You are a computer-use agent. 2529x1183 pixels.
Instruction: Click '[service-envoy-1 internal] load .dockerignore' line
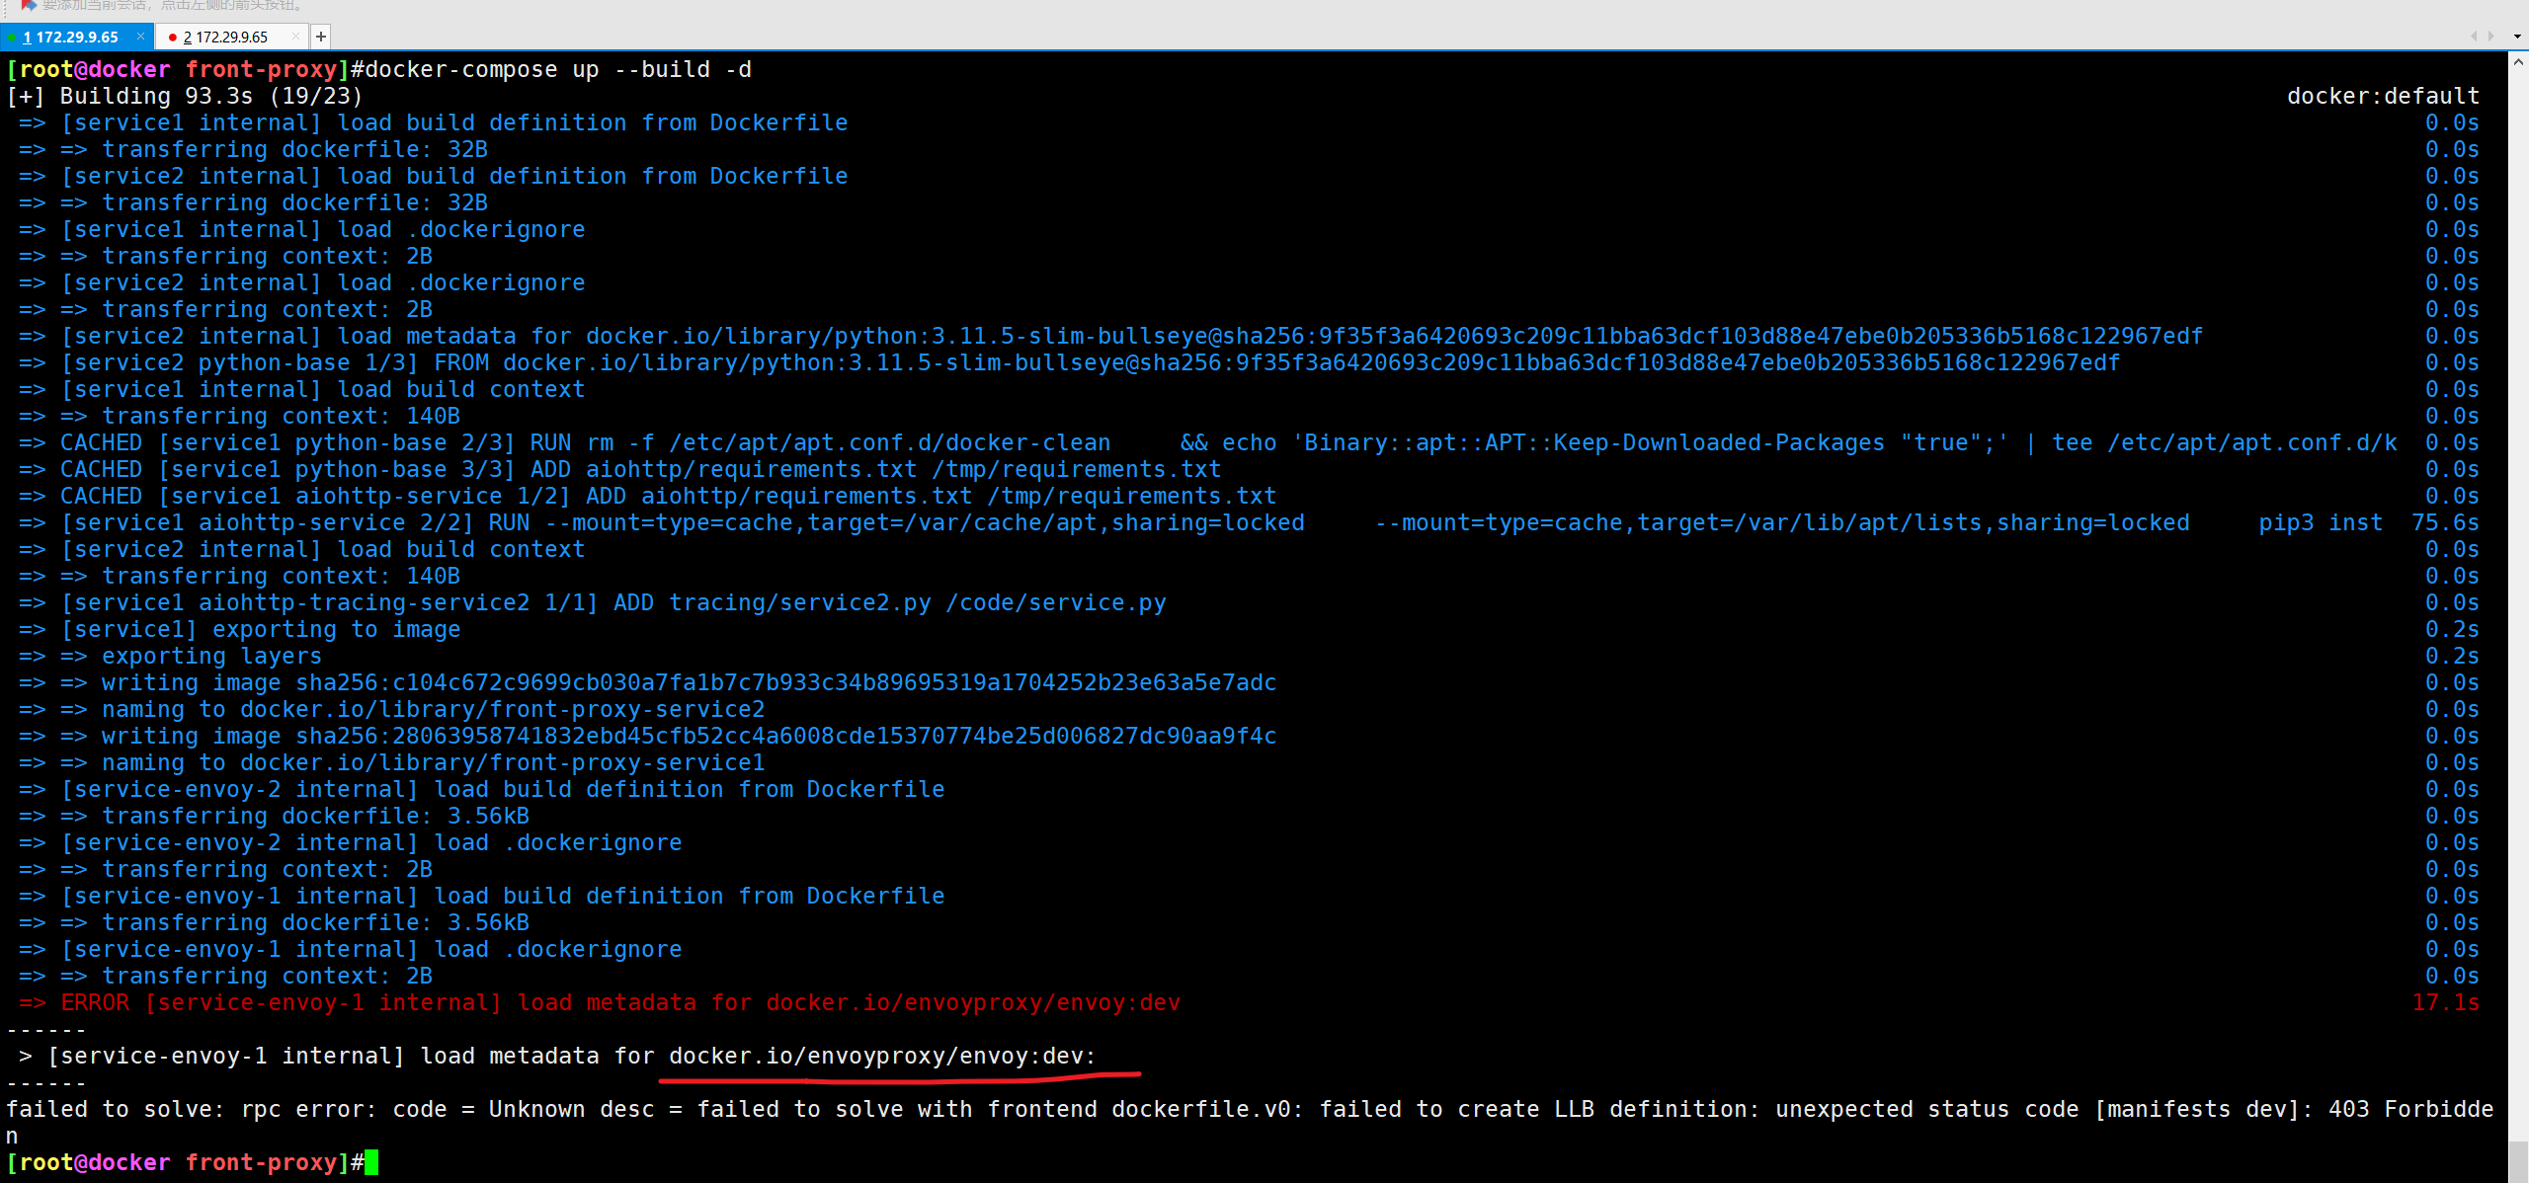click(x=371, y=949)
